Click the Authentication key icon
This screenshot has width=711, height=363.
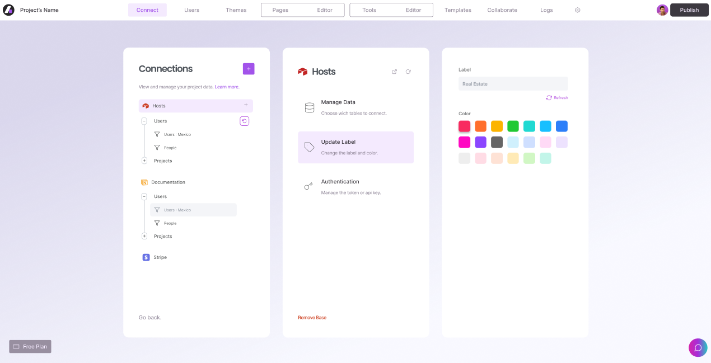pyautogui.click(x=308, y=186)
